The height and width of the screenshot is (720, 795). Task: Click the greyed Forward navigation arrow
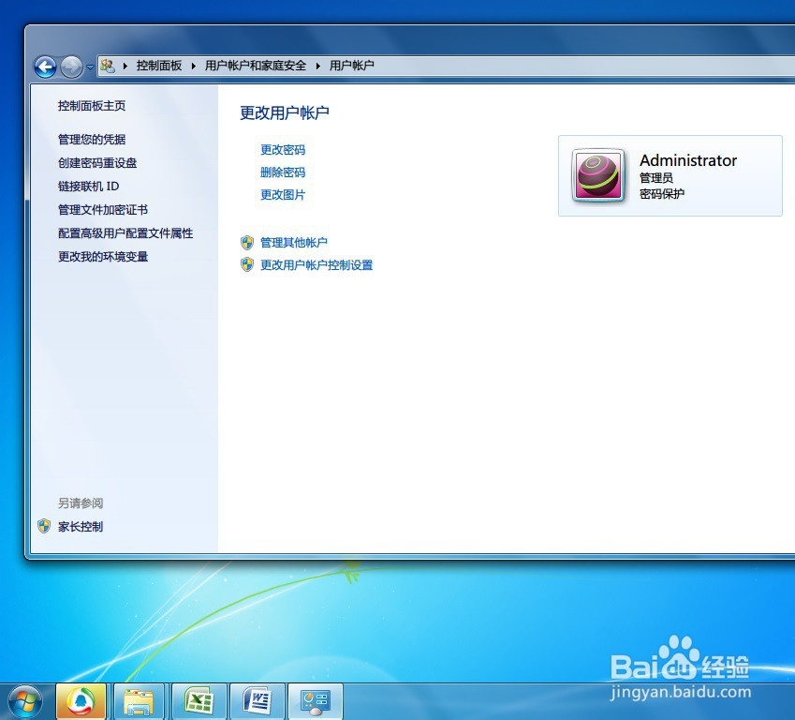tap(71, 67)
